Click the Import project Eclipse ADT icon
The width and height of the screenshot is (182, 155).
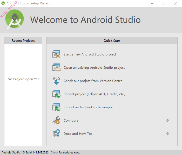tap(56, 94)
